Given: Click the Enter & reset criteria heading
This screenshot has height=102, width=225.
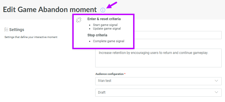Looking at the screenshot, I should pyautogui.click(x=104, y=19).
